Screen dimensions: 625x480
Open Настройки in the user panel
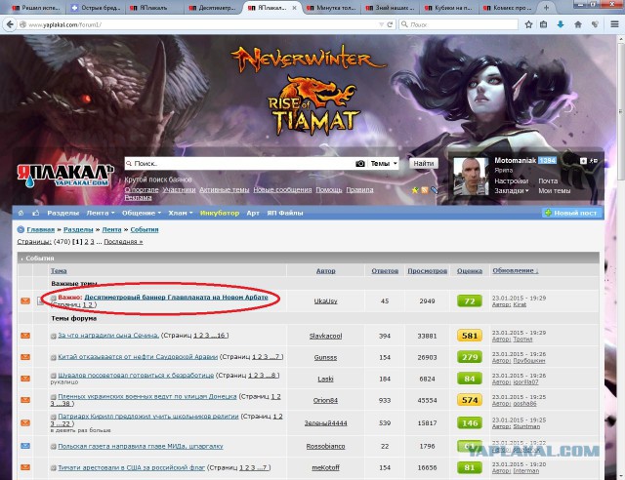pyautogui.click(x=512, y=181)
